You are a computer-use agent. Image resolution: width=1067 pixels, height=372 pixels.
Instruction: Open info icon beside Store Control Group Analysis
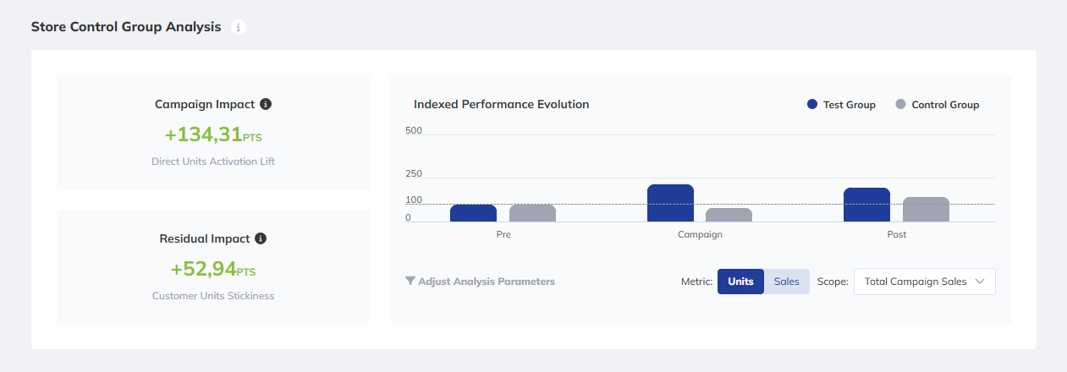point(239,27)
